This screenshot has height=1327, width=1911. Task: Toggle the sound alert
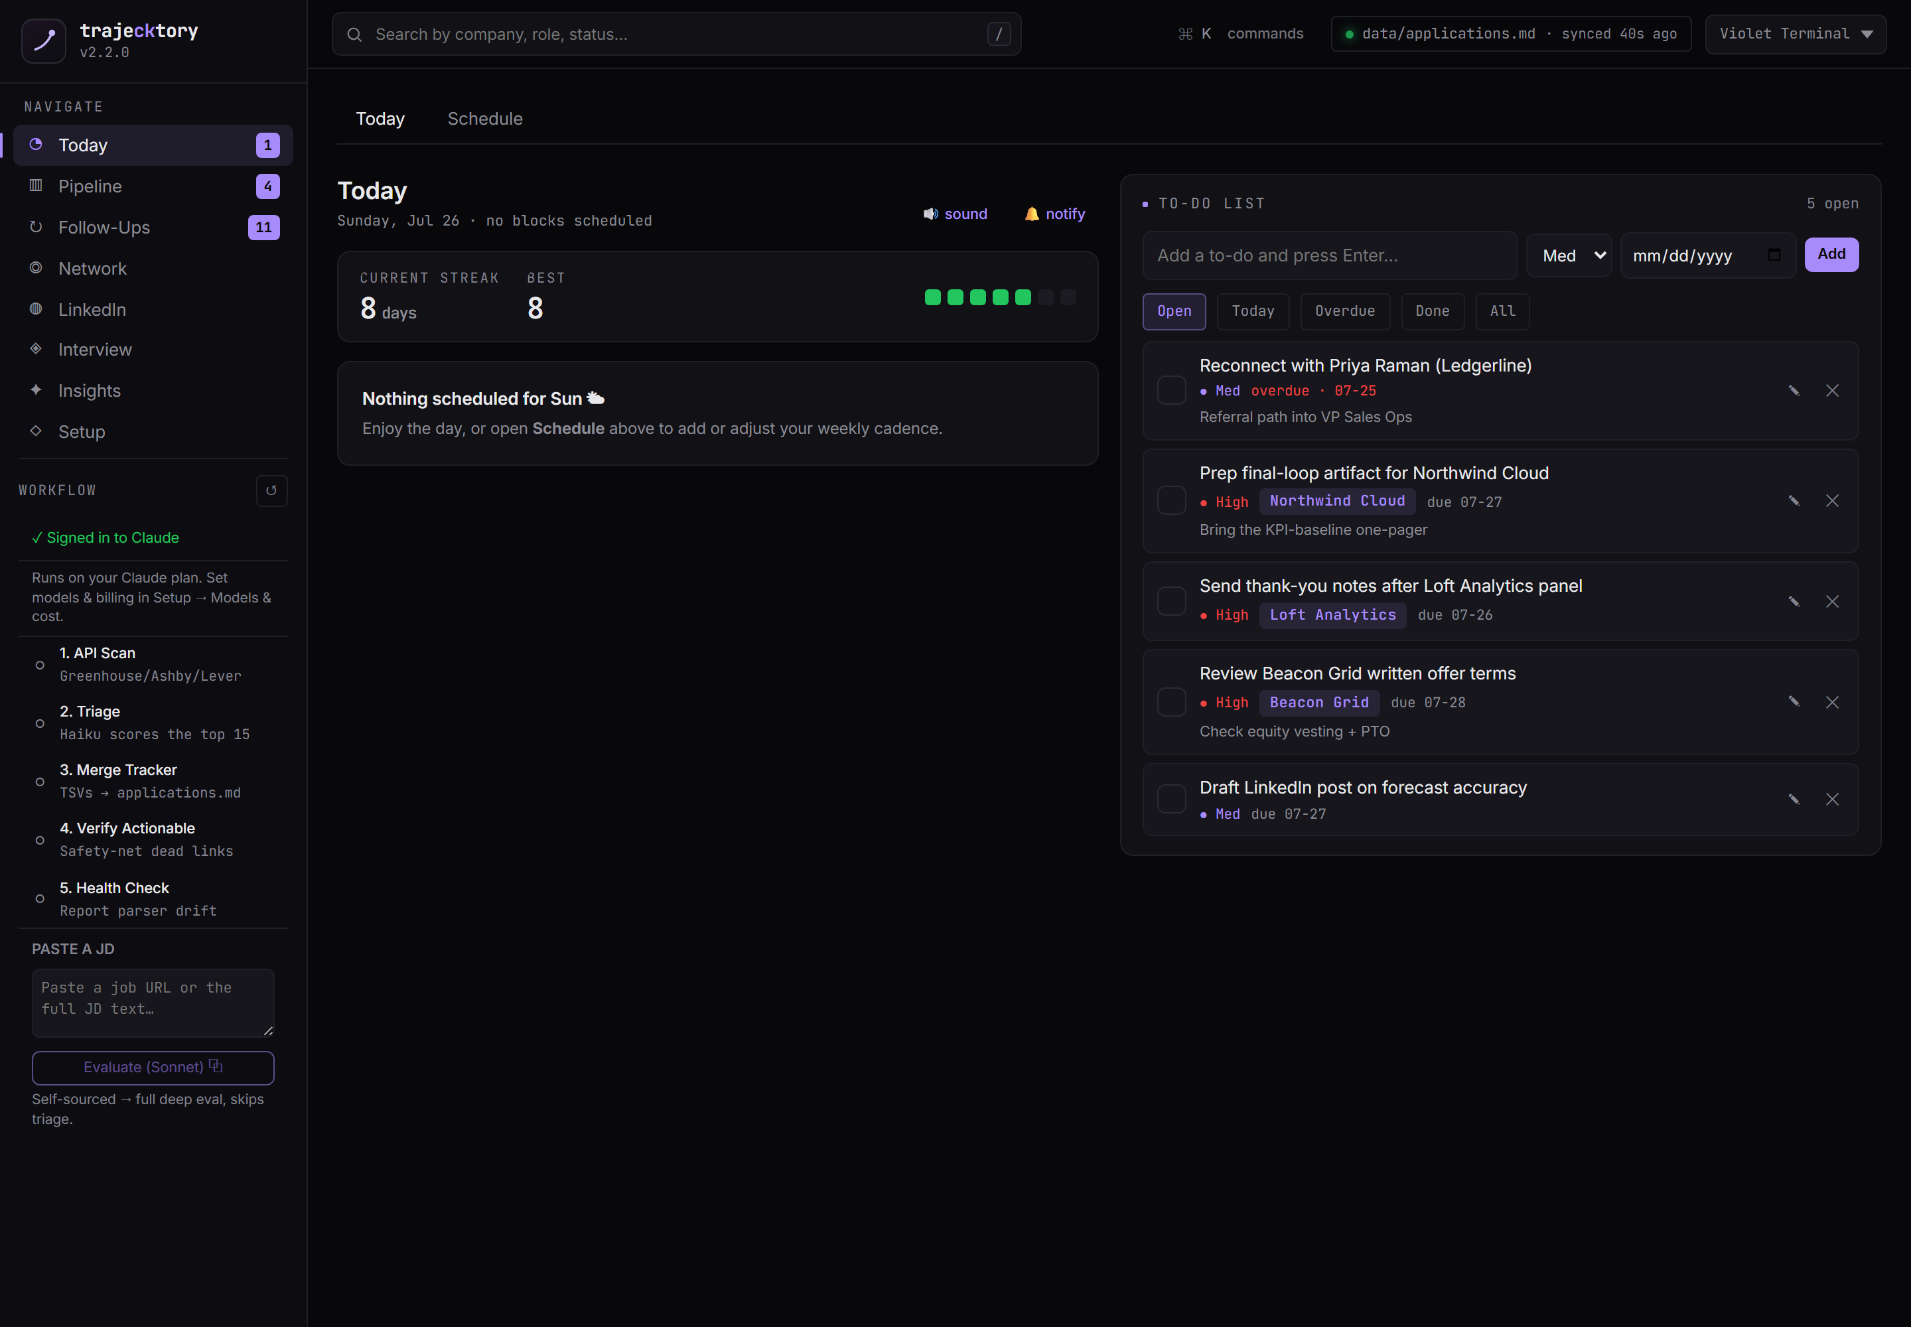pos(955,214)
